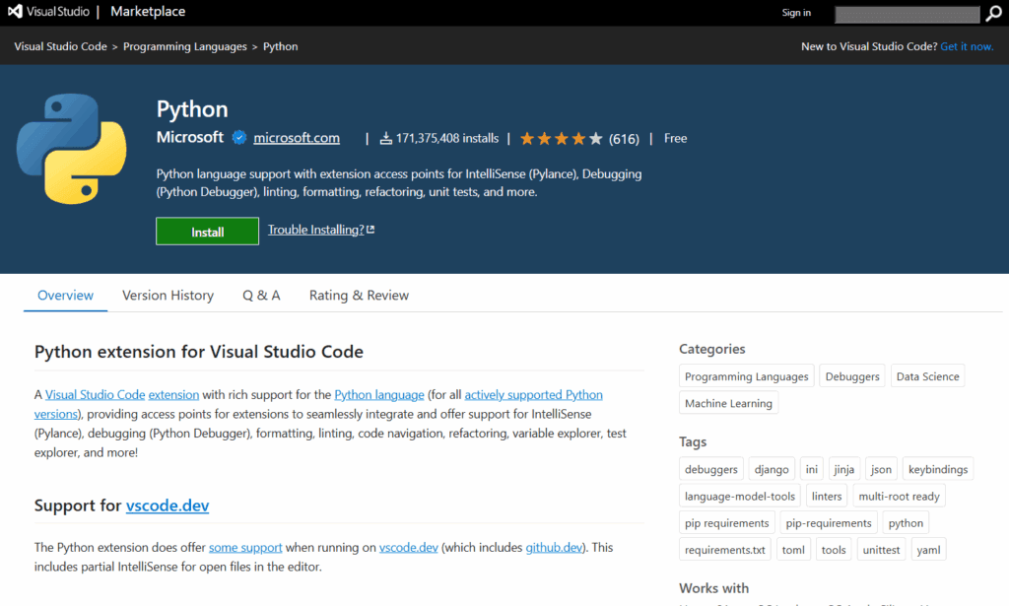Click the python tag
Viewport: 1009px width, 606px height.
[x=906, y=523]
